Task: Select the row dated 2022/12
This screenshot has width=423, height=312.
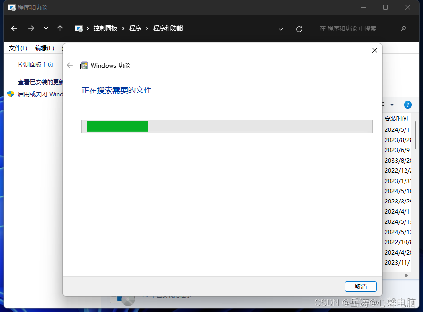Action: click(x=398, y=171)
